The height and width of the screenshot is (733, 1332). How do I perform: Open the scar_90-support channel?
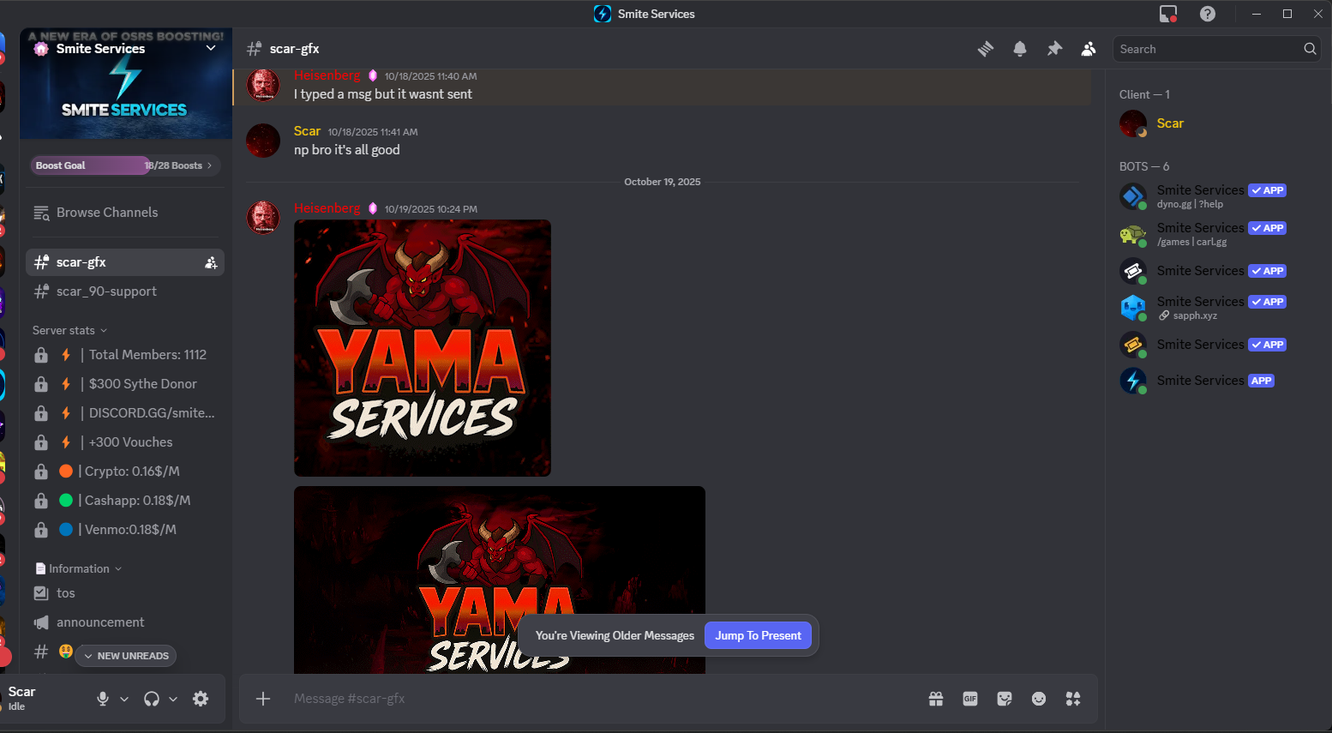click(126, 291)
